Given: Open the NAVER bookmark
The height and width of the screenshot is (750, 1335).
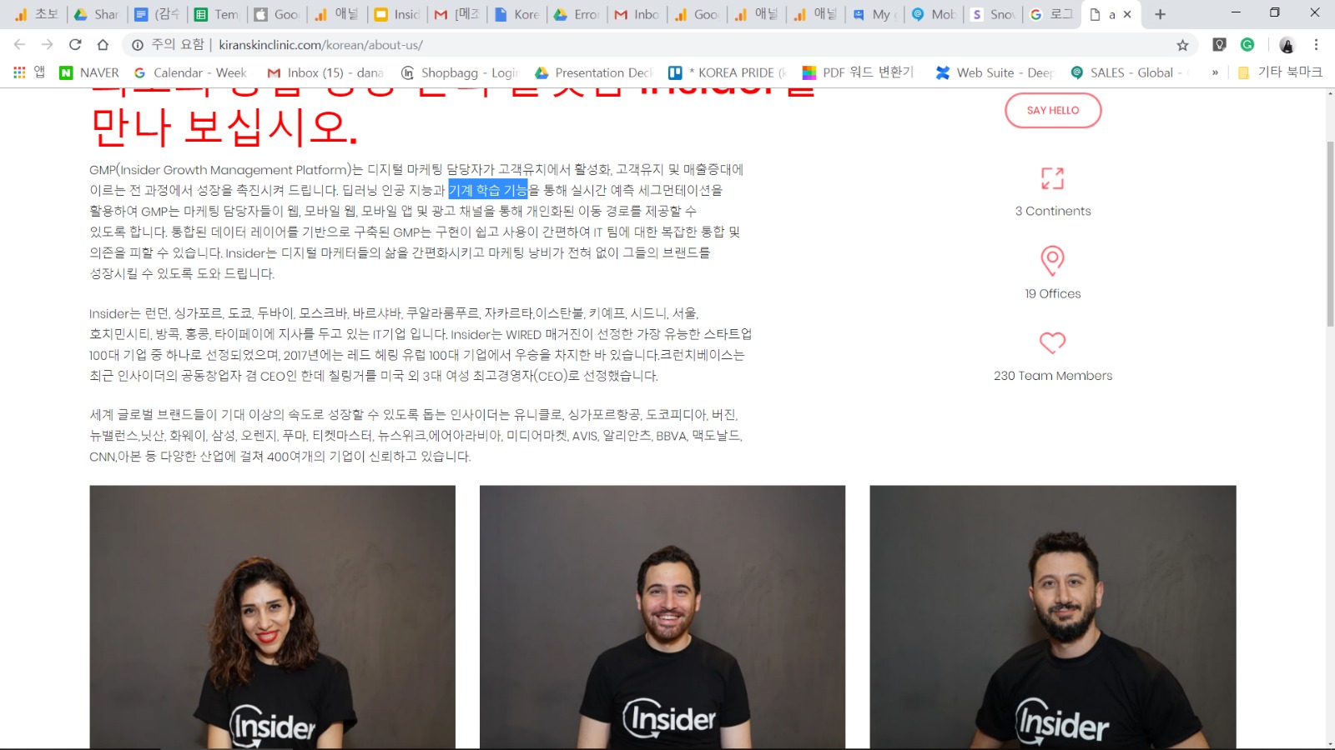Looking at the screenshot, I should [89, 73].
